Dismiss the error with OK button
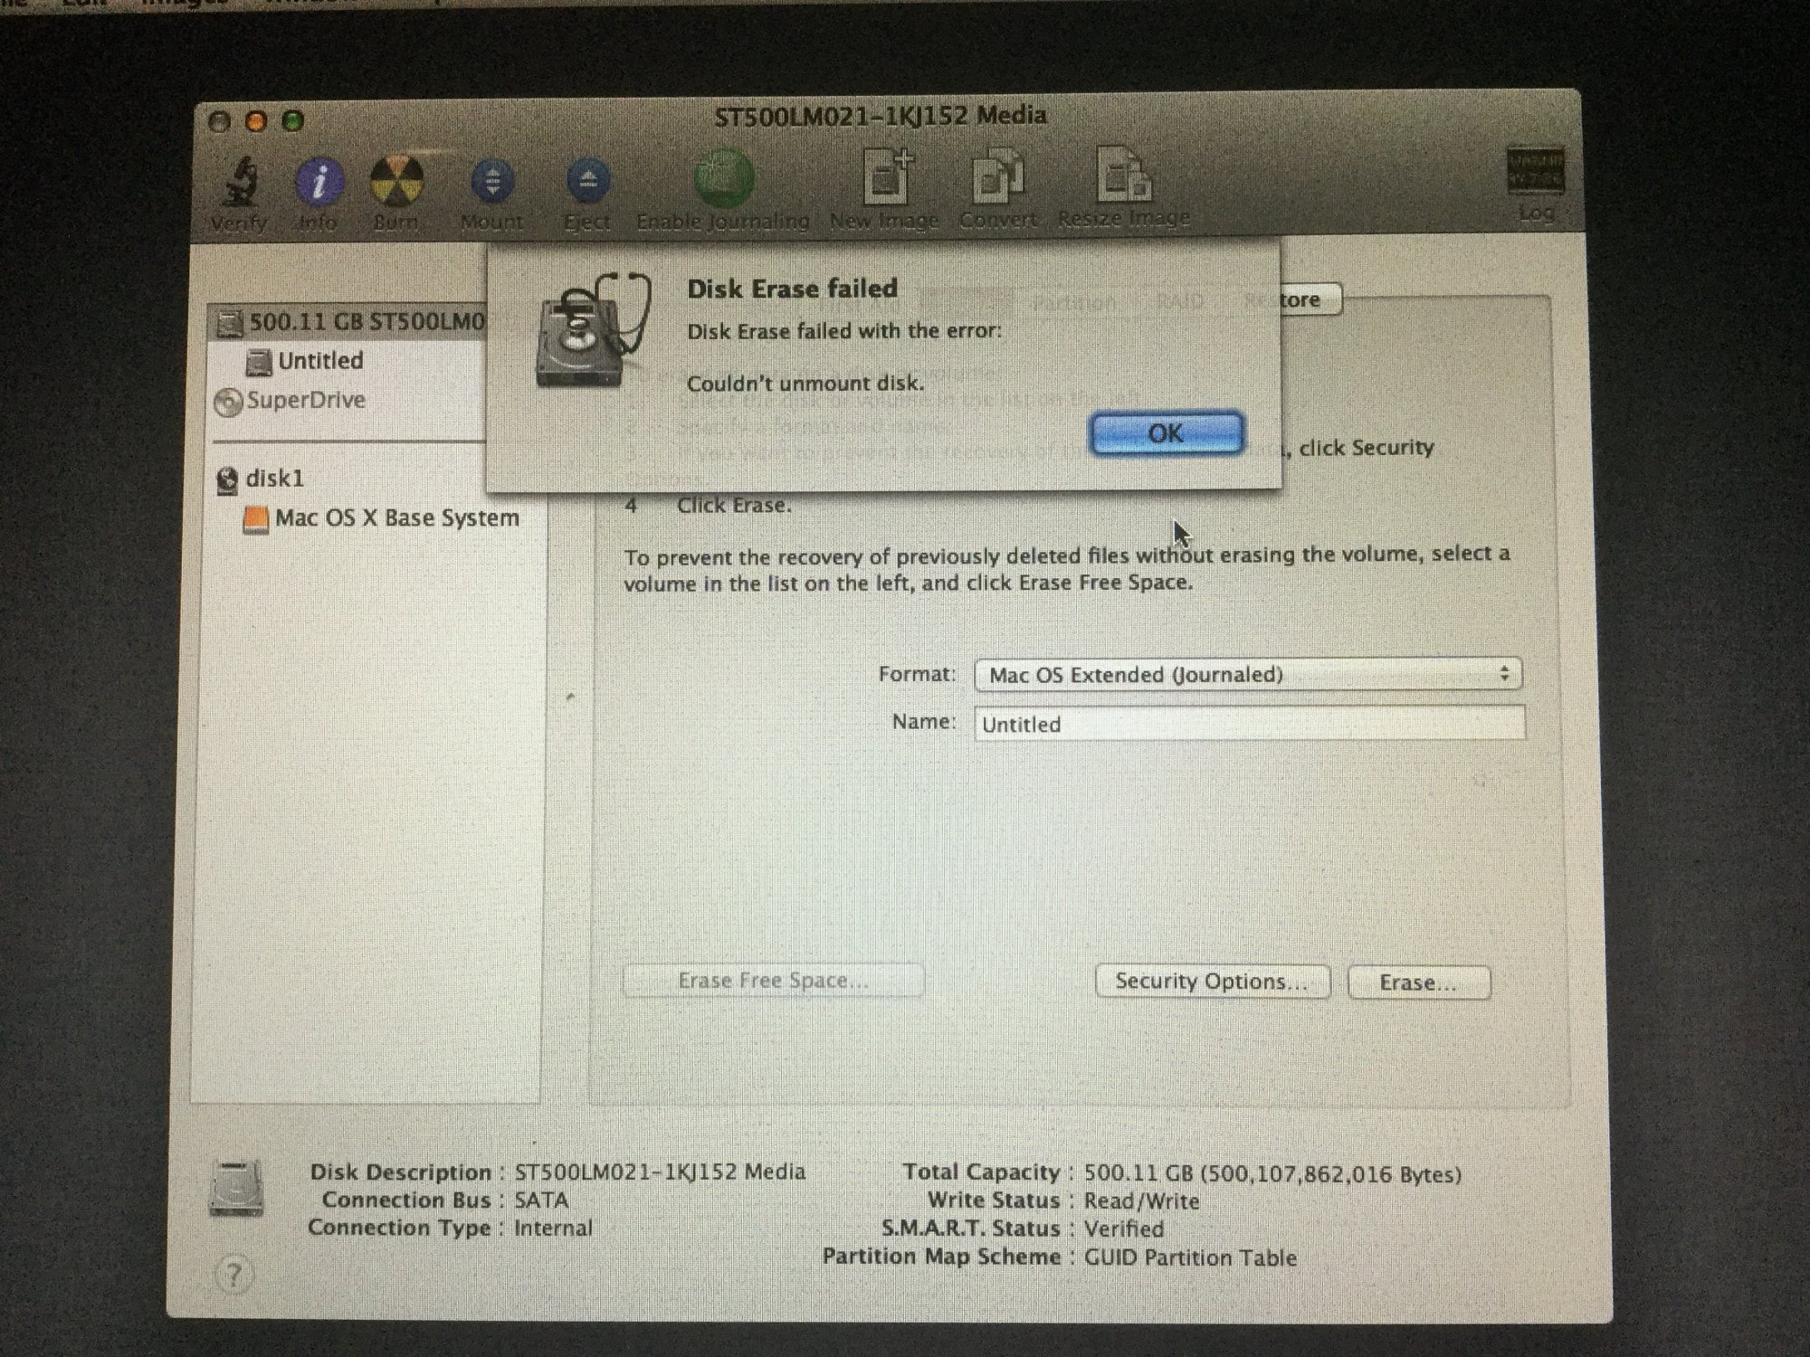Screen dimensions: 1810x1357 point(1166,433)
